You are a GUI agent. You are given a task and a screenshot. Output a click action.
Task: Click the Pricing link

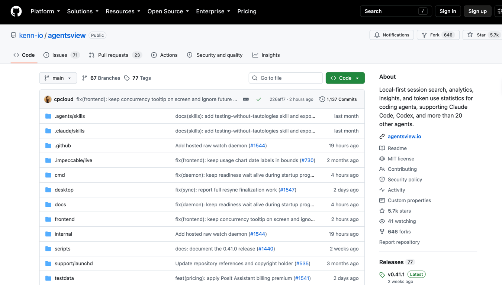[247, 12]
